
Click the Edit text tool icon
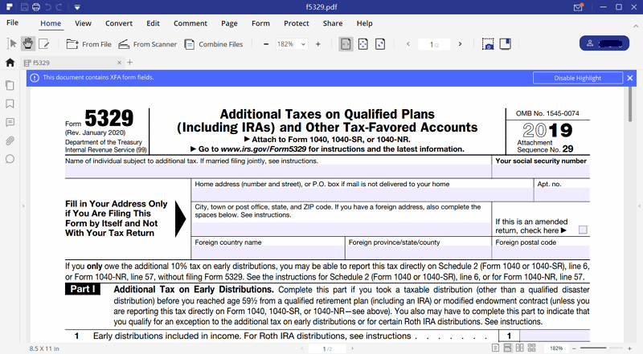coord(44,43)
